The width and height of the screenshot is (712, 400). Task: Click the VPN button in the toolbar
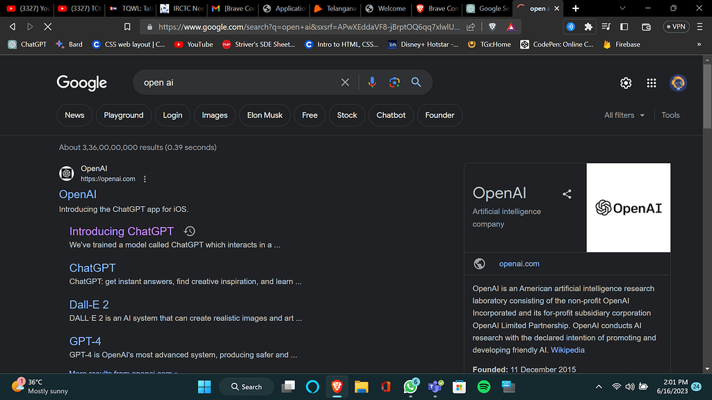[x=676, y=26]
